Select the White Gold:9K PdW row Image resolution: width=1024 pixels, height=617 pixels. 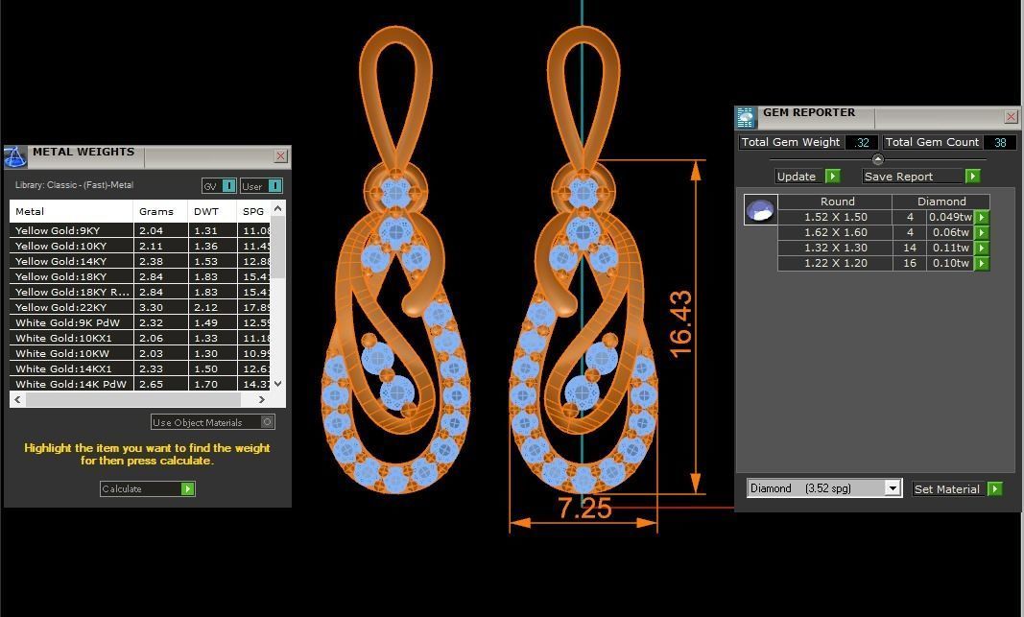pos(140,322)
